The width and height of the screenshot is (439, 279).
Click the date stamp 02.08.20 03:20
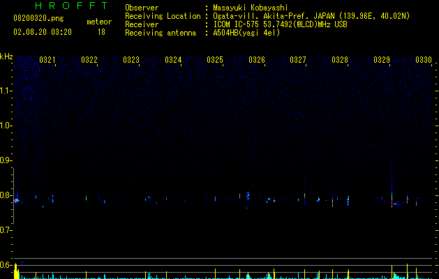(x=43, y=32)
